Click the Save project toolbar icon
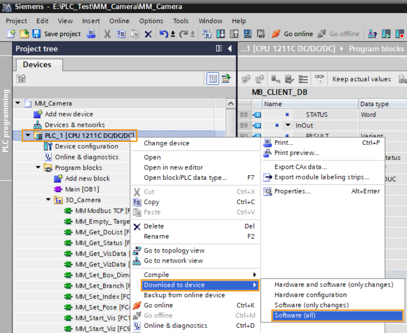The image size is (407, 333). tap(36, 34)
